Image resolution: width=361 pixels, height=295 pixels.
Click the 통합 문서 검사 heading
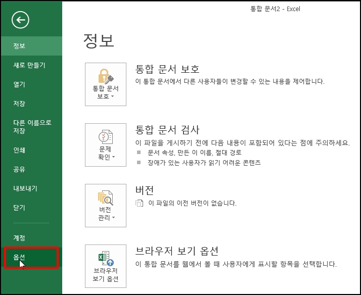pyautogui.click(x=167, y=130)
